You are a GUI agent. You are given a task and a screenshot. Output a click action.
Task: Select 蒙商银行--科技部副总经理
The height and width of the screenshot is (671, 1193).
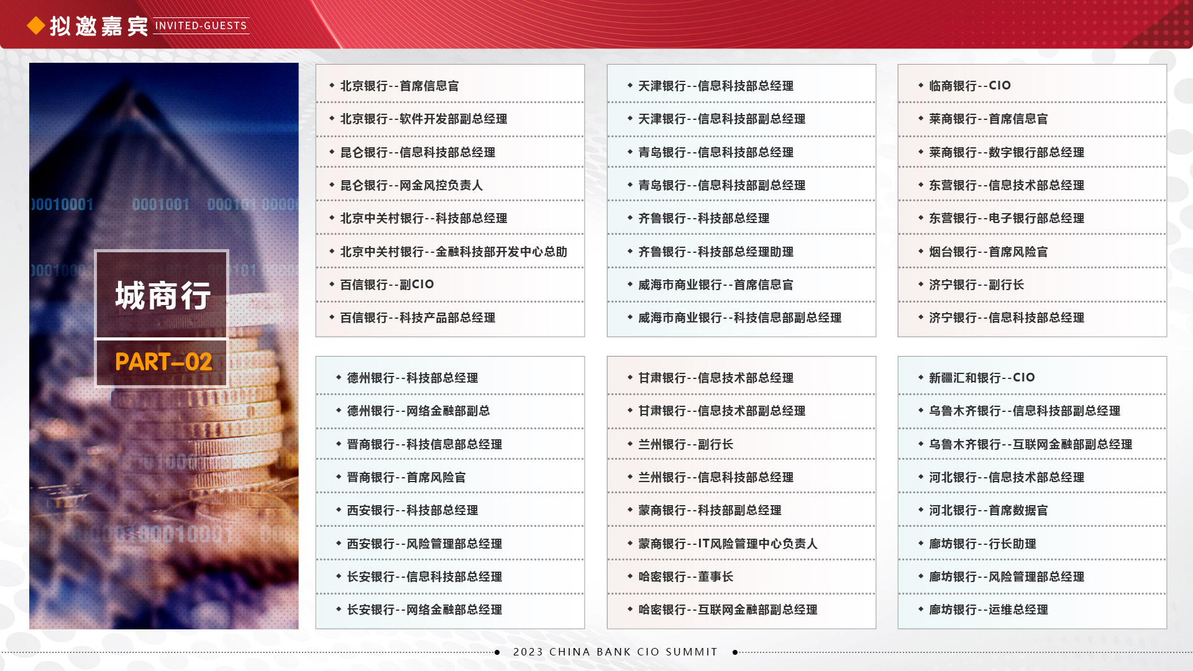tap(710, 510)
